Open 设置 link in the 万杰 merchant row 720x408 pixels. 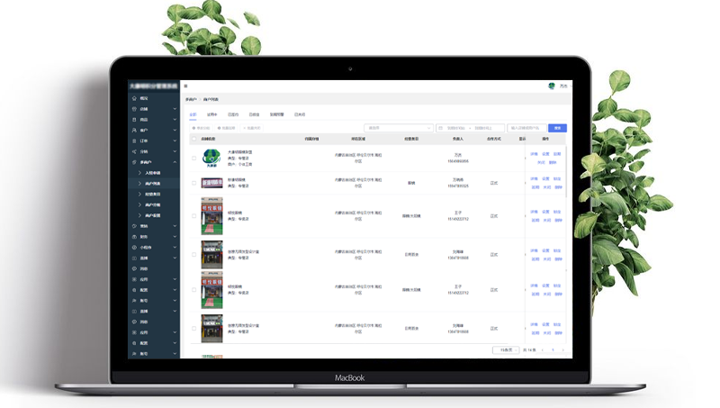point(545,154)
